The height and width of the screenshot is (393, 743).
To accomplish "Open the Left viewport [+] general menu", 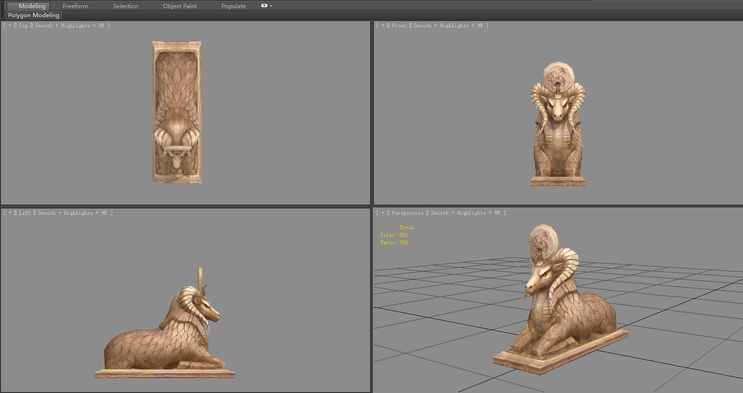I will click(x=10, y=213).
